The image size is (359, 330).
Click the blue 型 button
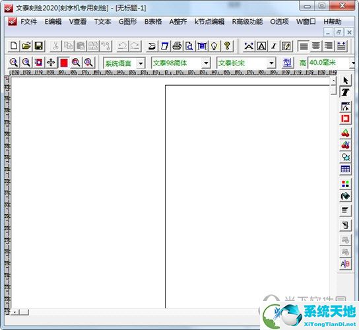287,63
